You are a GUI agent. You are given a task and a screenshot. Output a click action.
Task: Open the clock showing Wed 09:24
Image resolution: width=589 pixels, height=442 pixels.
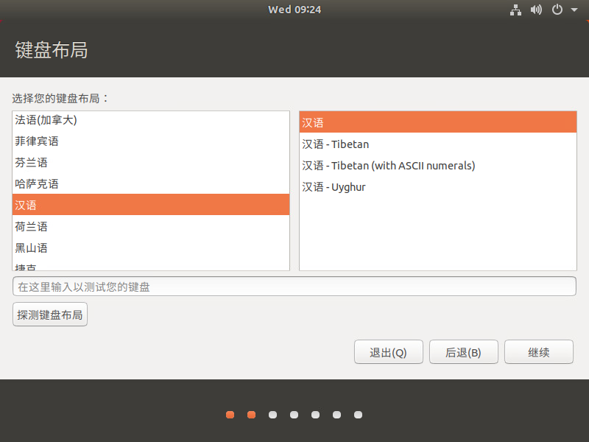[294, 10]
